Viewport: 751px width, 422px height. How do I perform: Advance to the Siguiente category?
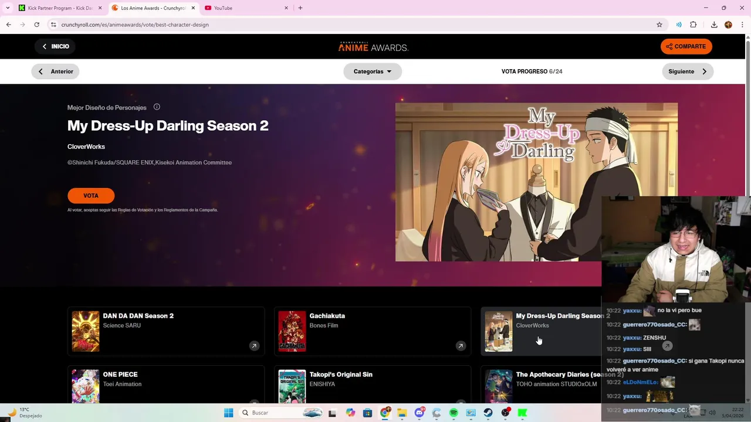tap(688, 72)
